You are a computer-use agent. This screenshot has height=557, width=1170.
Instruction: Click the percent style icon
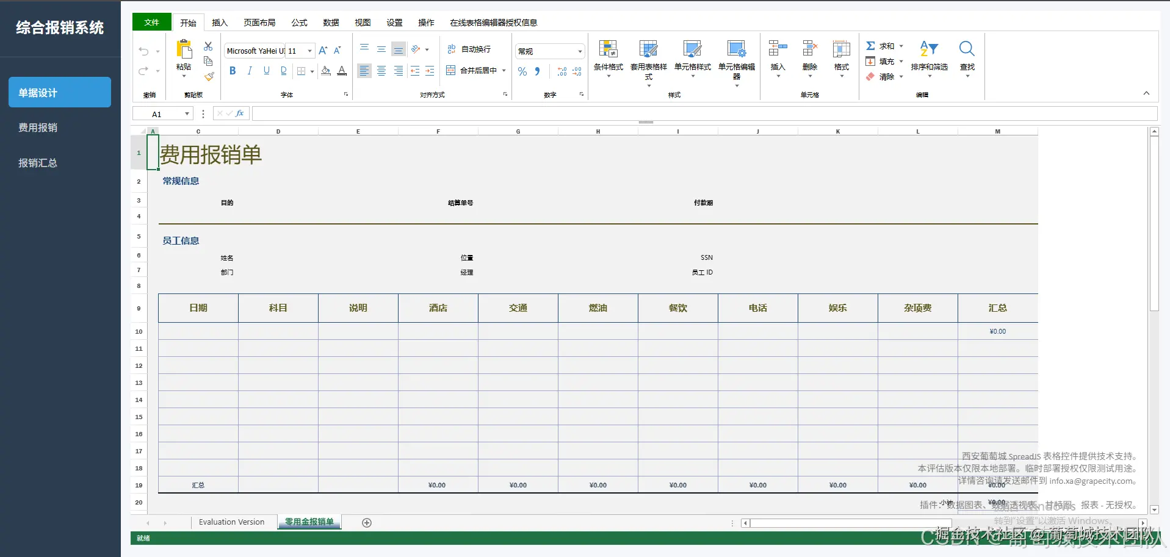click(x=522, y=71)
